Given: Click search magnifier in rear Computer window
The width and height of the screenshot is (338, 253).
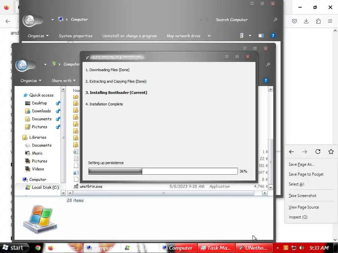Looking at the screenshot, I should tap(275, 19).
